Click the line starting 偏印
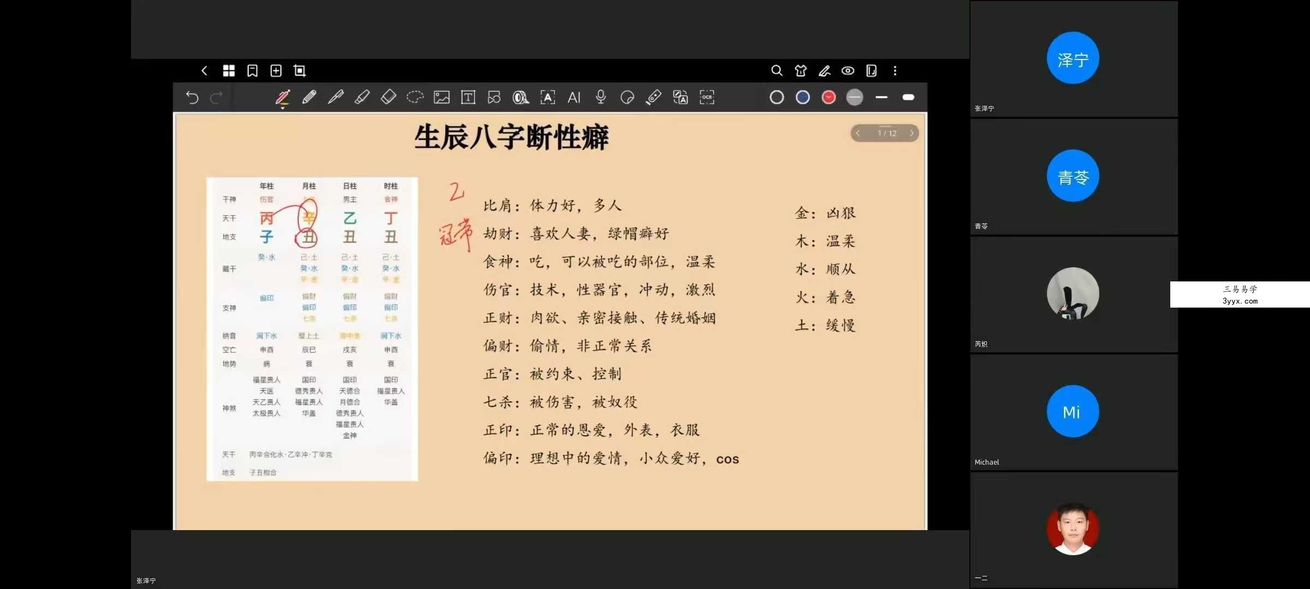This screenshot has height=589, width=1310. 611,459
